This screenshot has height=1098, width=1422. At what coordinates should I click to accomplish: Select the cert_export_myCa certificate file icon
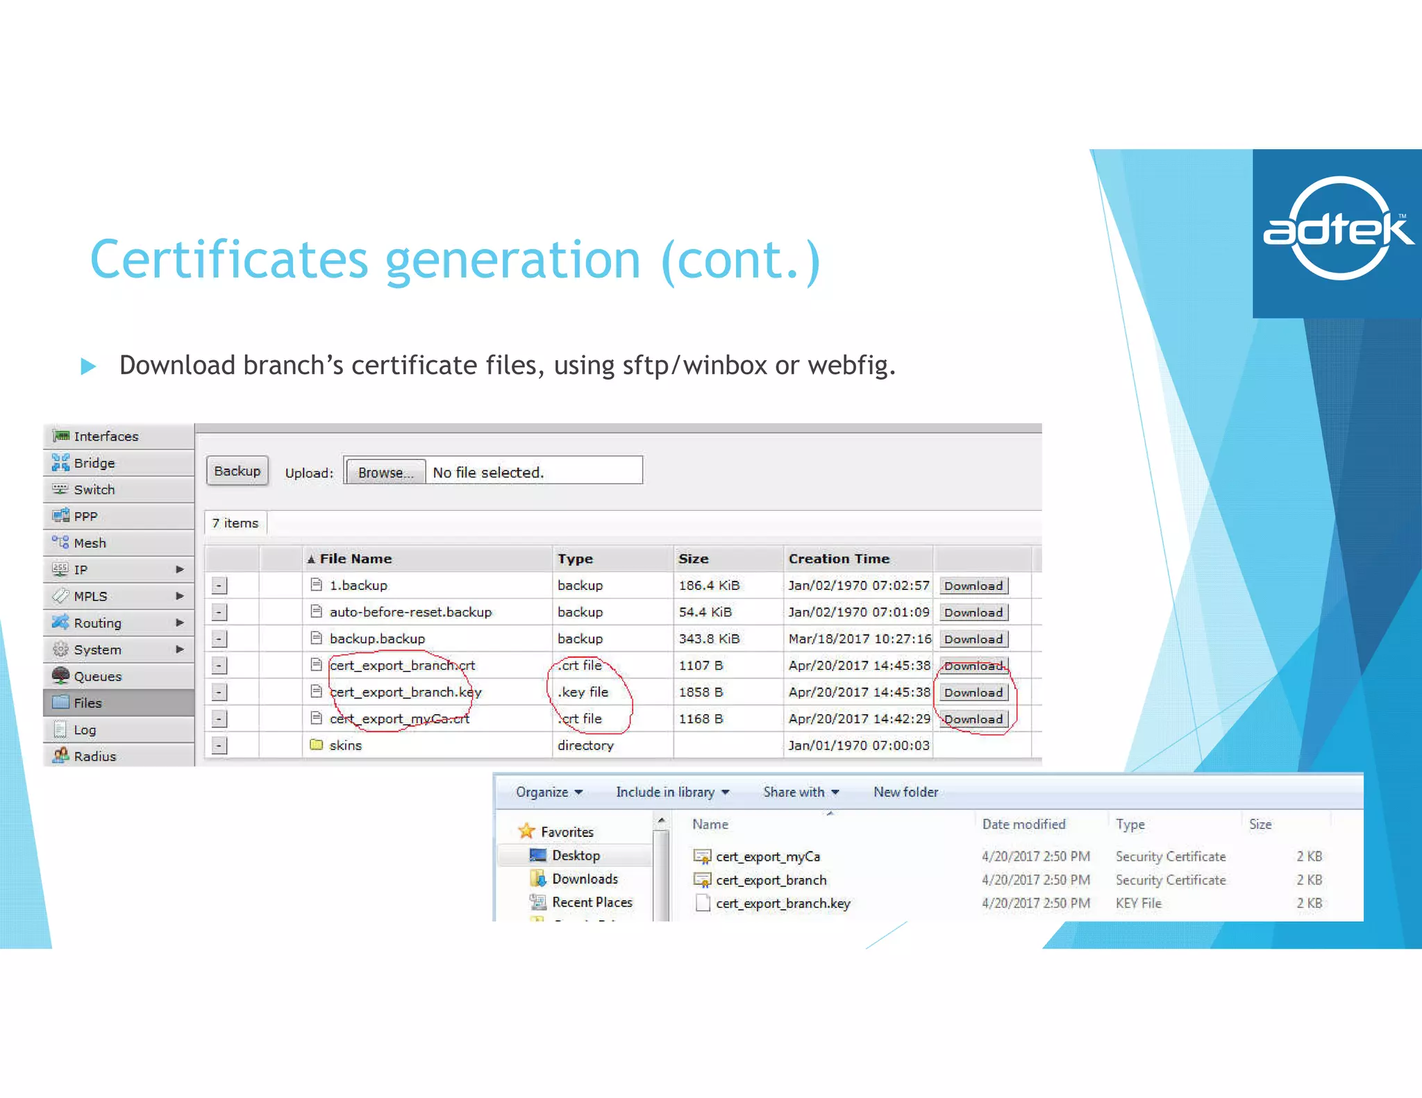point(702,856)
